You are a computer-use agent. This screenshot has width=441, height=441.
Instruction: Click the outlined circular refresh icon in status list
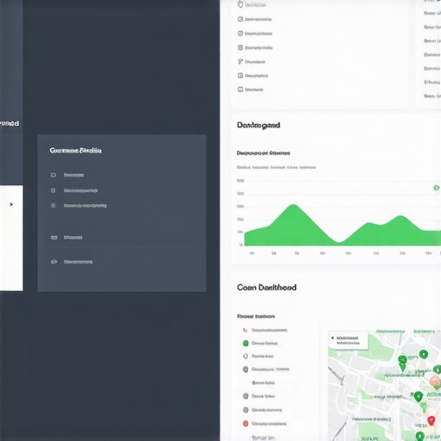pyautogui.click(x=245, y=356)
